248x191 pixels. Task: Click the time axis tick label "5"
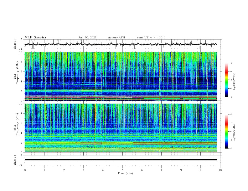122,170
